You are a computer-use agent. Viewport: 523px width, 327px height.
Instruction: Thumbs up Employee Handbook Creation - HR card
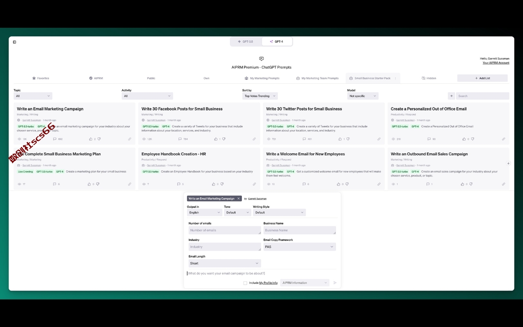point(214,184)
